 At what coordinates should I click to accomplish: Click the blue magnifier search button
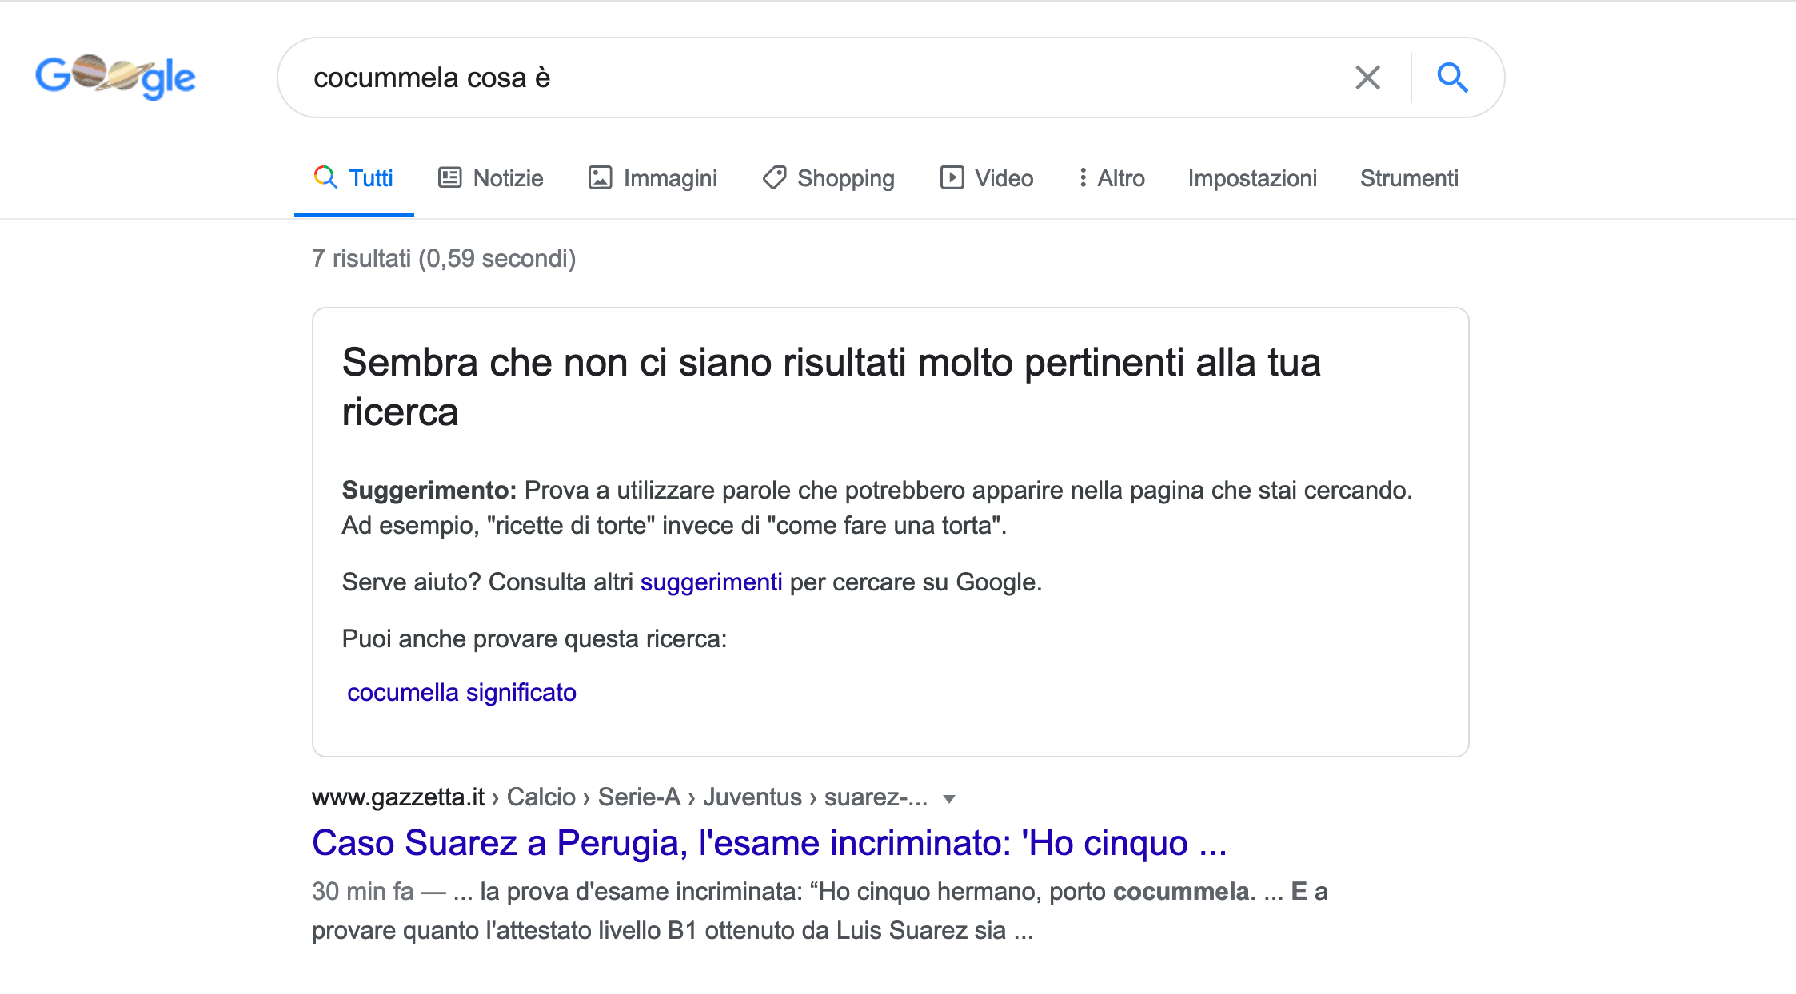[x=1452, y=78]
